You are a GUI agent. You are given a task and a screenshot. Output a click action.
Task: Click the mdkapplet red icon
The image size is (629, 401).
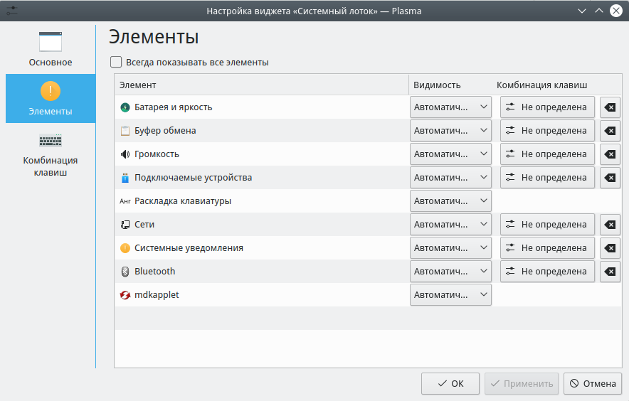click(125, 295)
